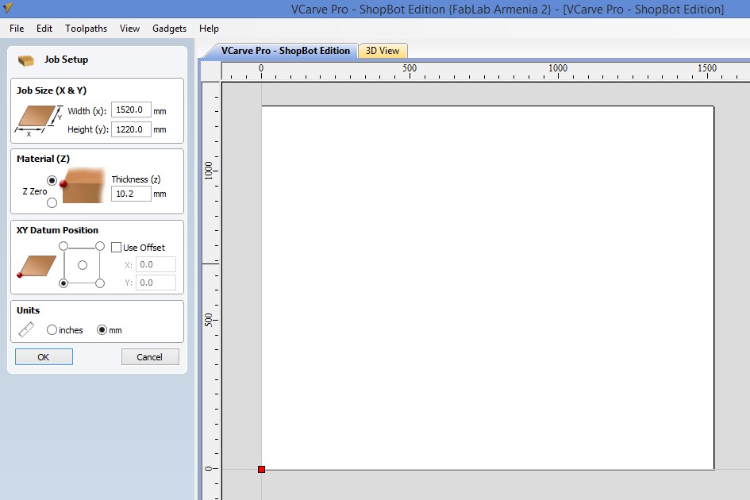Click the offset X value field

tap(156, 264)
